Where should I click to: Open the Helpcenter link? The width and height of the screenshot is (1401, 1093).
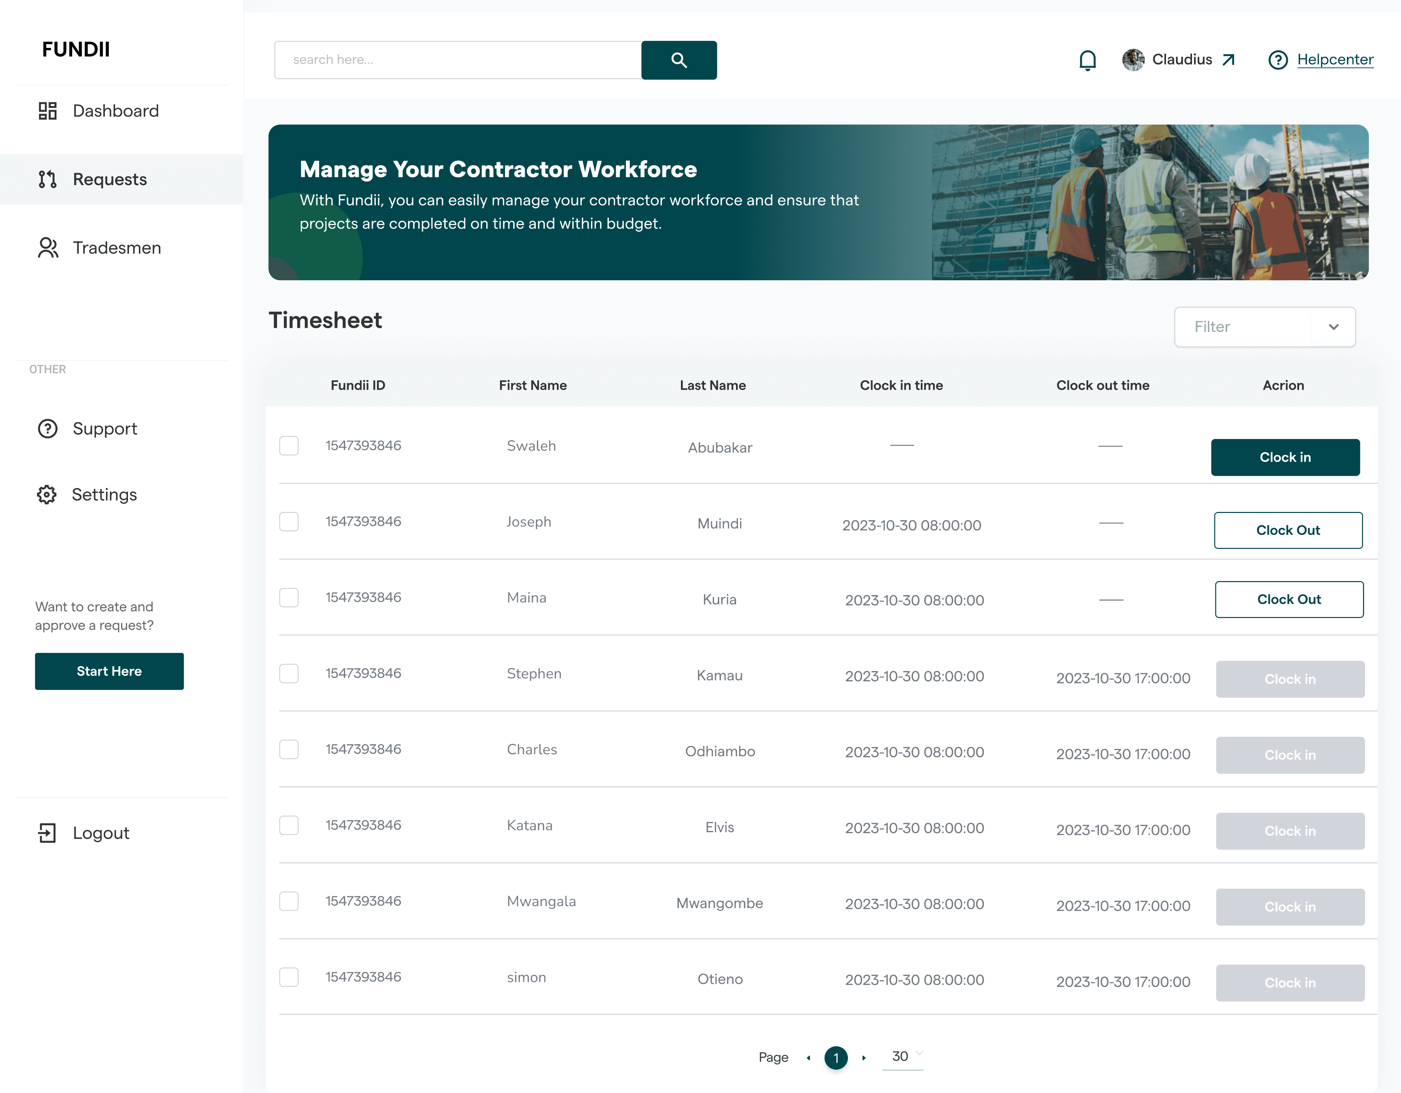[x=1335, y=60]
